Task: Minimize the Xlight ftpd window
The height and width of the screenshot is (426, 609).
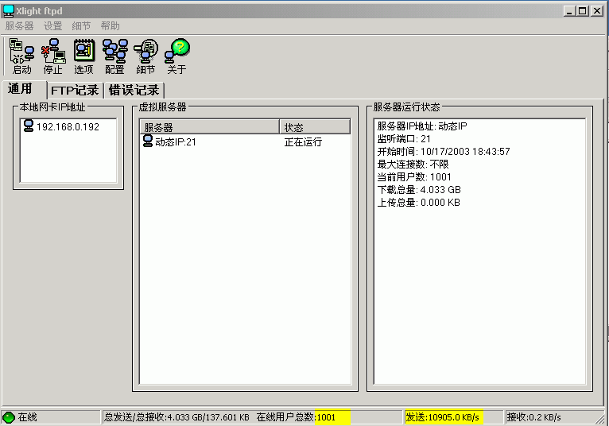Action: tap(569, 11)
